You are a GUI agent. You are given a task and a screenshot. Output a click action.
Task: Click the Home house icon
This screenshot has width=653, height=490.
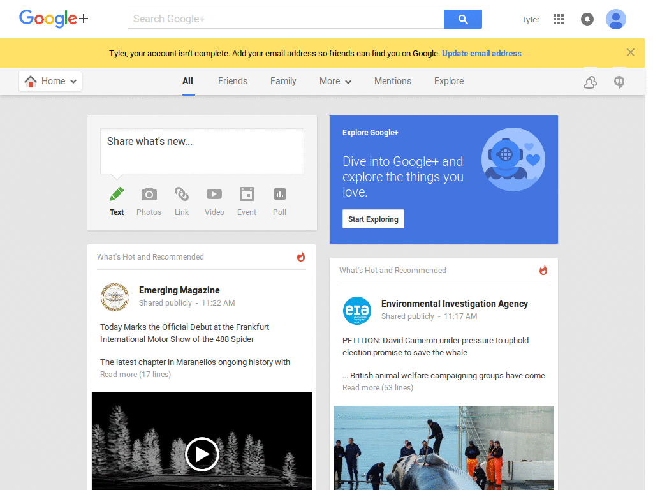tap(31, 81)
